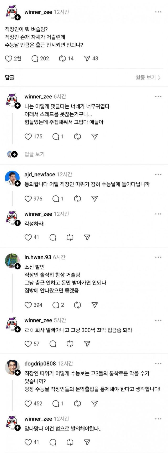This screenshot has height=453, width=168.
Task: Select the 답글 replies tab heading
Action: point(10,77)
